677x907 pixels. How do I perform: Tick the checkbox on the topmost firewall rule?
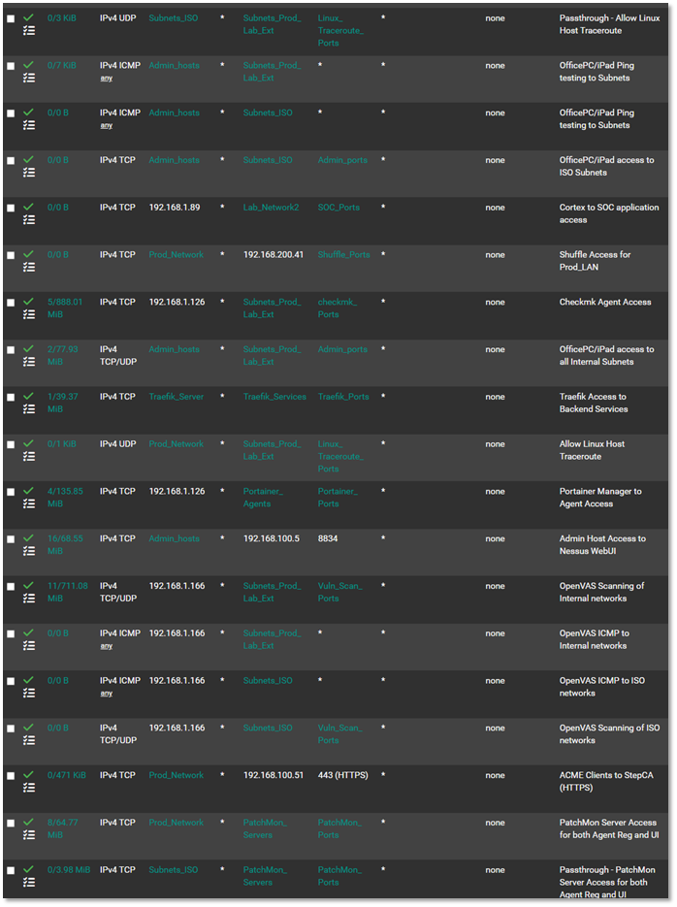[x=11, y=17]
